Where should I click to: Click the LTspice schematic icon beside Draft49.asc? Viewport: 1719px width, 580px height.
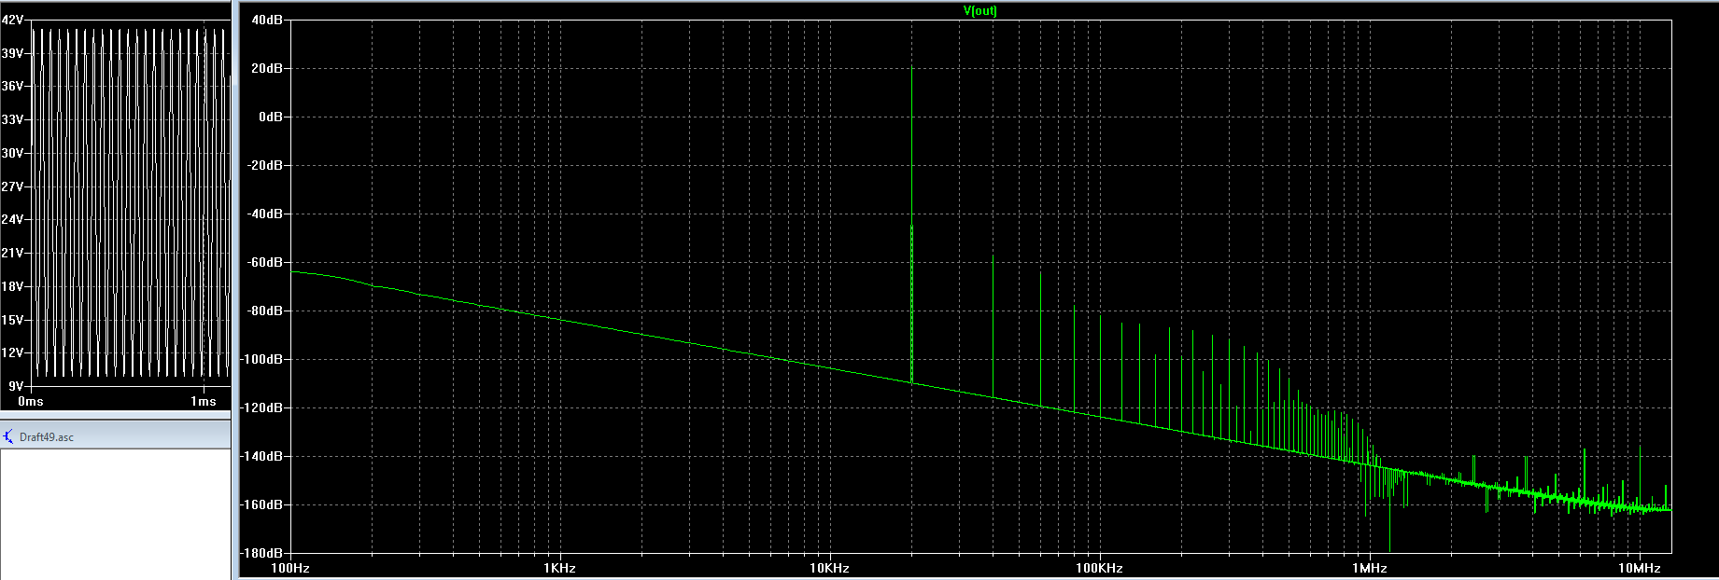8,436
